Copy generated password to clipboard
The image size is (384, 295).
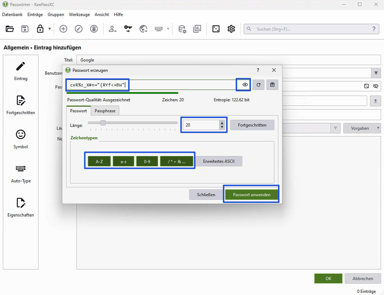tap(272, 85)
